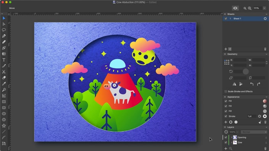Rotate clockwise with the right curved arrow
The width and height of the screenshot is (269, 151).
click(259, 84)
